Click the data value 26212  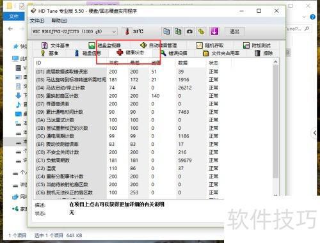click(185, 88)
